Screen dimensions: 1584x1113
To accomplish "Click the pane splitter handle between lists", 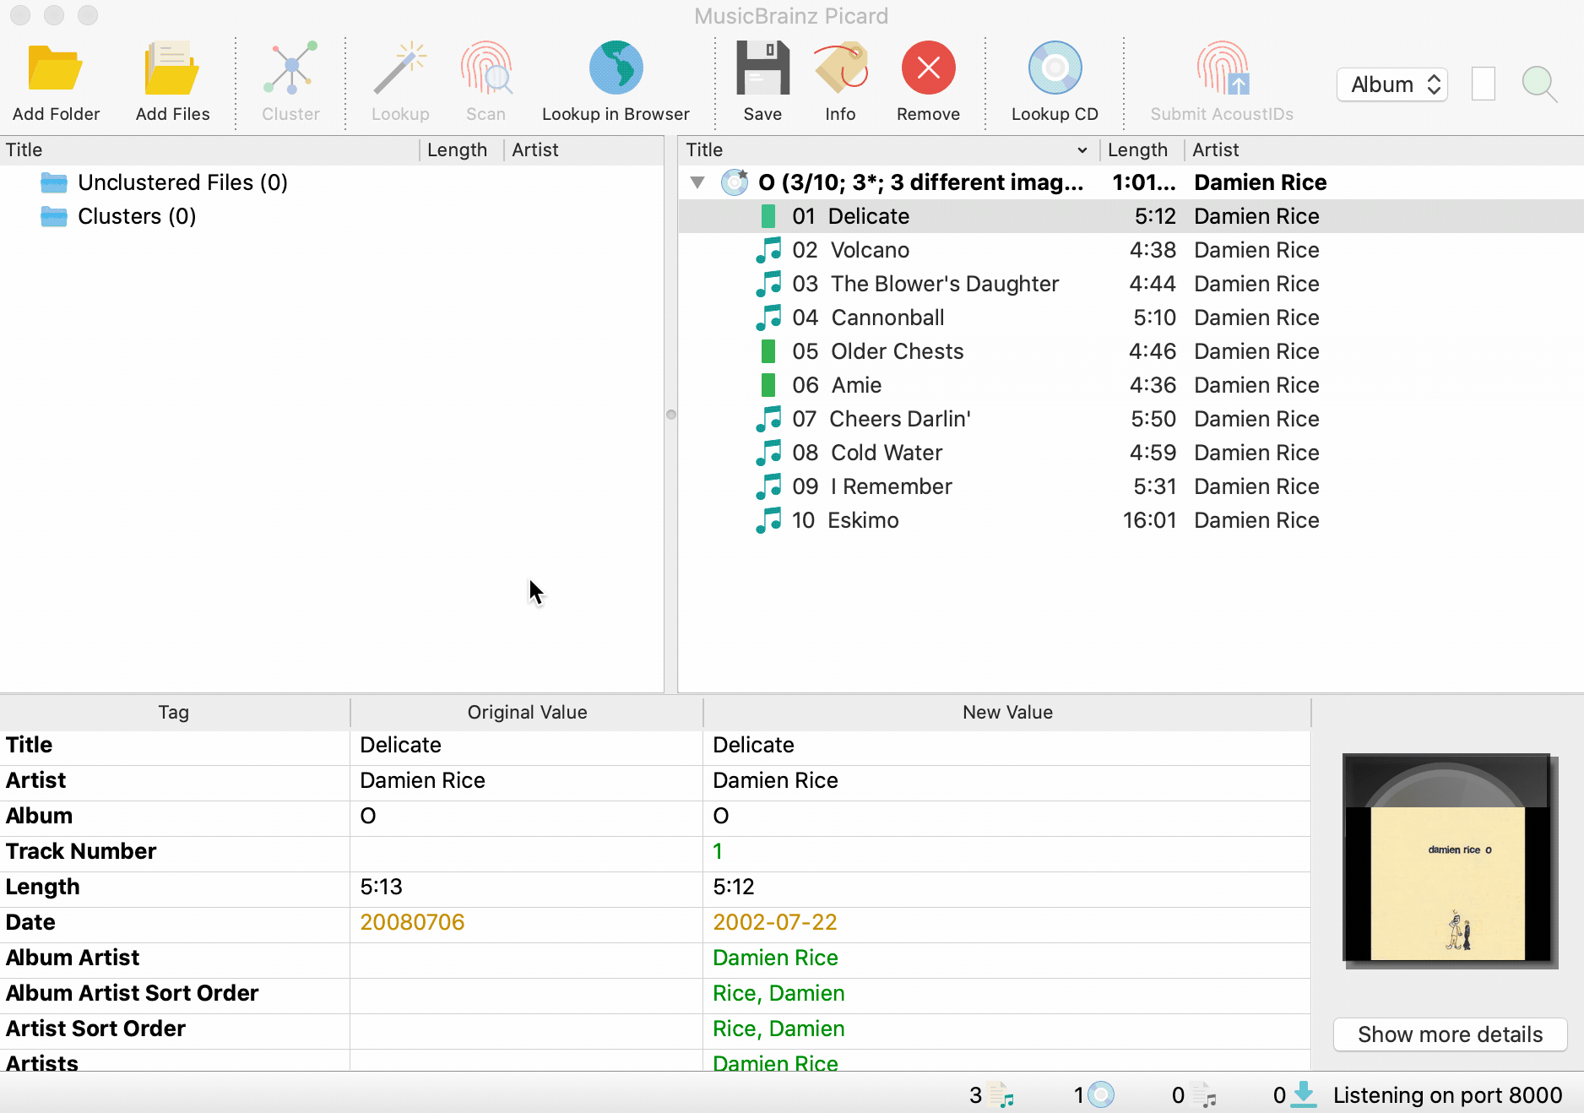I will (x=671, y=415).
